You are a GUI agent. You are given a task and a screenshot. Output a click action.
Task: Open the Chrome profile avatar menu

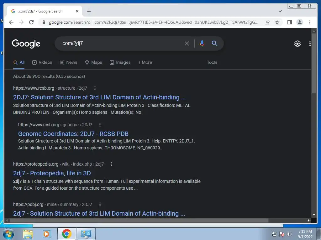click(299, 22)
